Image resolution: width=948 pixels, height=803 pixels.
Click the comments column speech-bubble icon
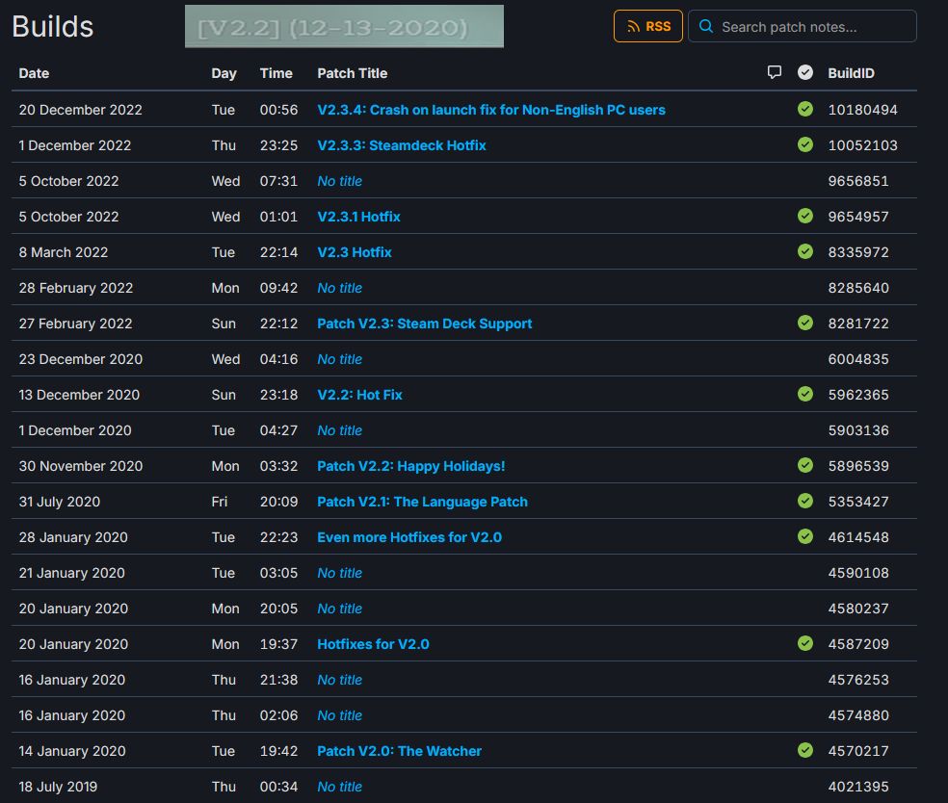coord(774,72)
